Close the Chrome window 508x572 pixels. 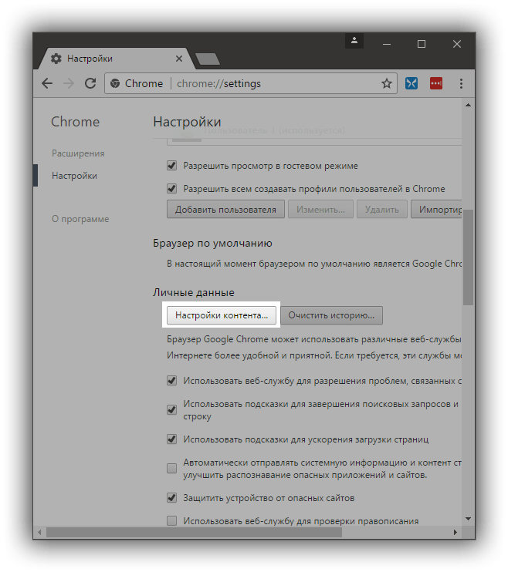click(x=457, y=44)
